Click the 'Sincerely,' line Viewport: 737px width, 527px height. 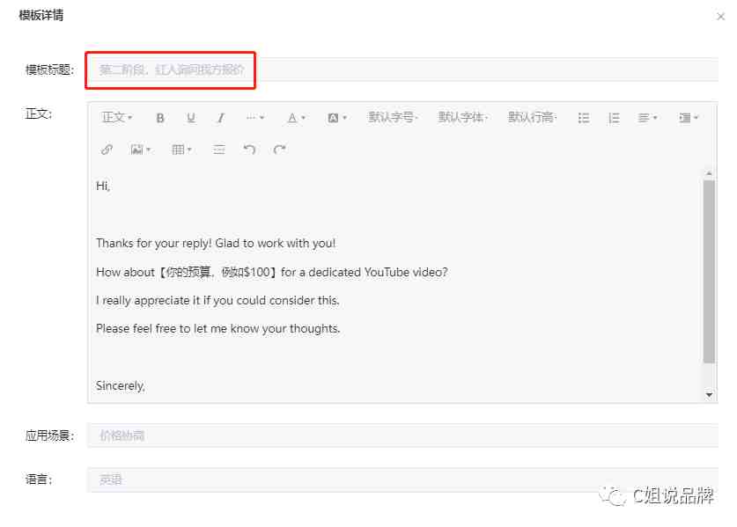(121, 385)
